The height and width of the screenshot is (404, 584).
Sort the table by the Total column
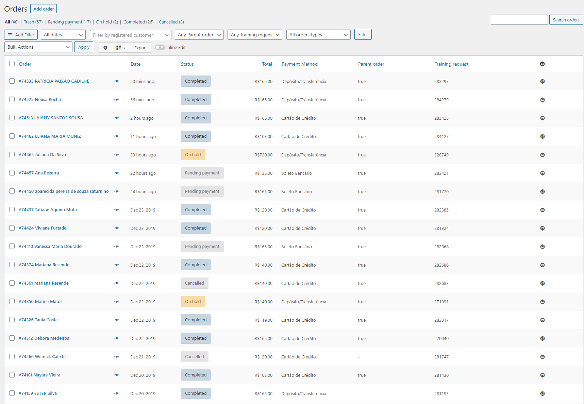coord(267,64)
